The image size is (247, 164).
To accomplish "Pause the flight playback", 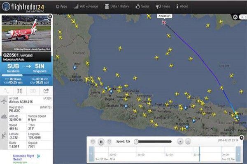I will (x=101, y=142).
